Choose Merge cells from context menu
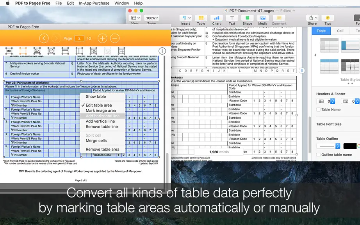This screenshot has width=360, height=225. (x=96, y=141)
